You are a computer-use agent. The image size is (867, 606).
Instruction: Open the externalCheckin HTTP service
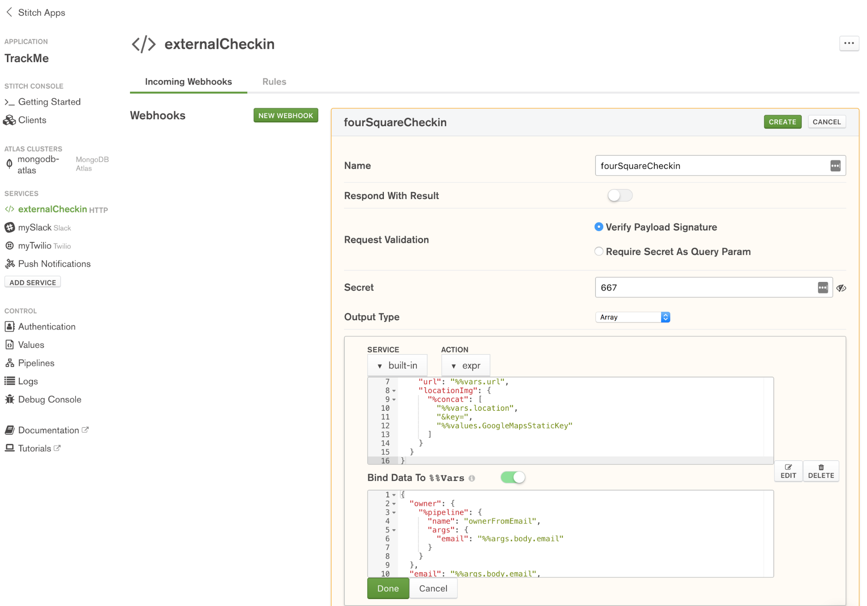[52, 209]
